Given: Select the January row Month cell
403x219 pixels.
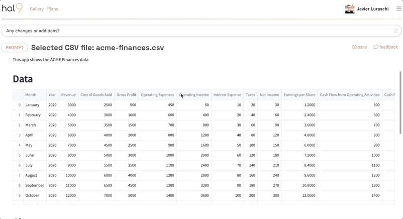Looking at the screenshot, I should (x=32, y=105).
